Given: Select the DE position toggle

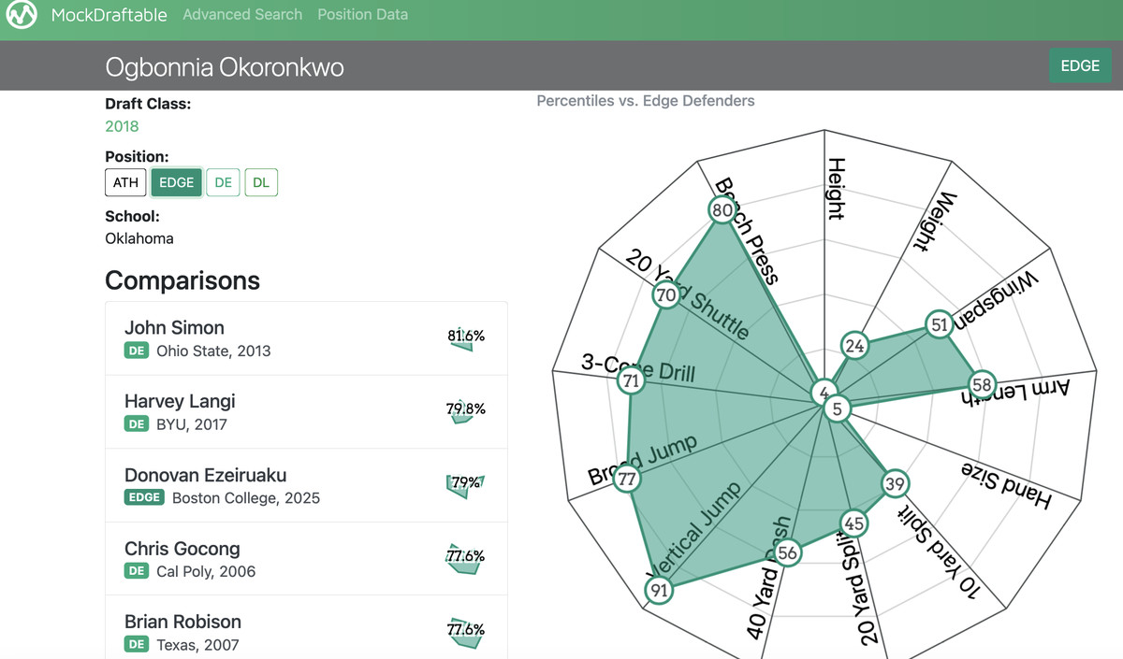Looking at the screenshot, I should pyautogui.click(x=223, y=182).
